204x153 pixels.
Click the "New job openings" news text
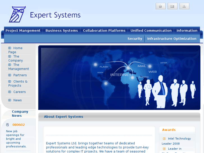[x=16, y=139]
